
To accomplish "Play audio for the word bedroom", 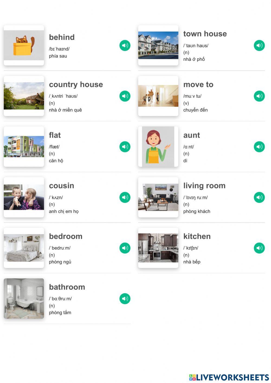I will pos(125,248).
